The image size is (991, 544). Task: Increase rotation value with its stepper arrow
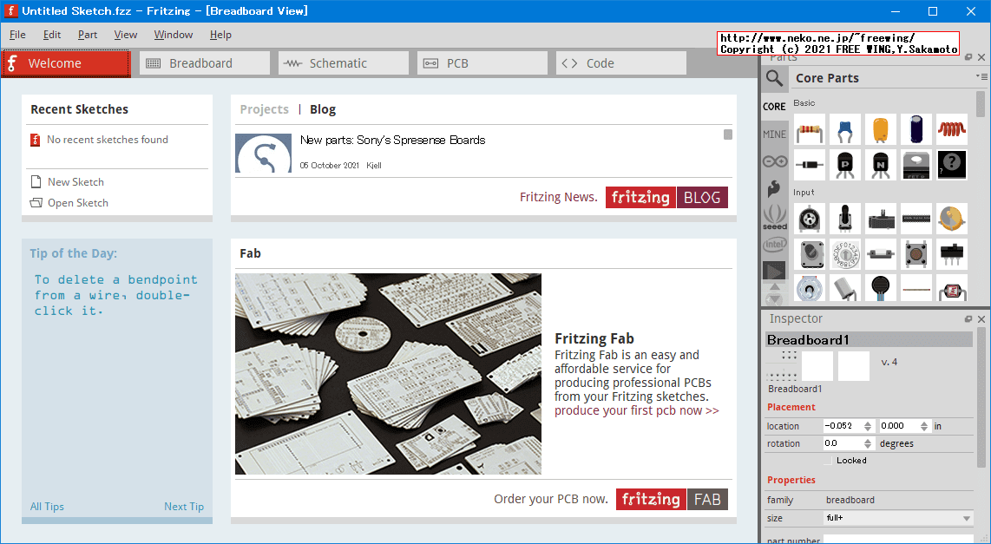point(868,439)
